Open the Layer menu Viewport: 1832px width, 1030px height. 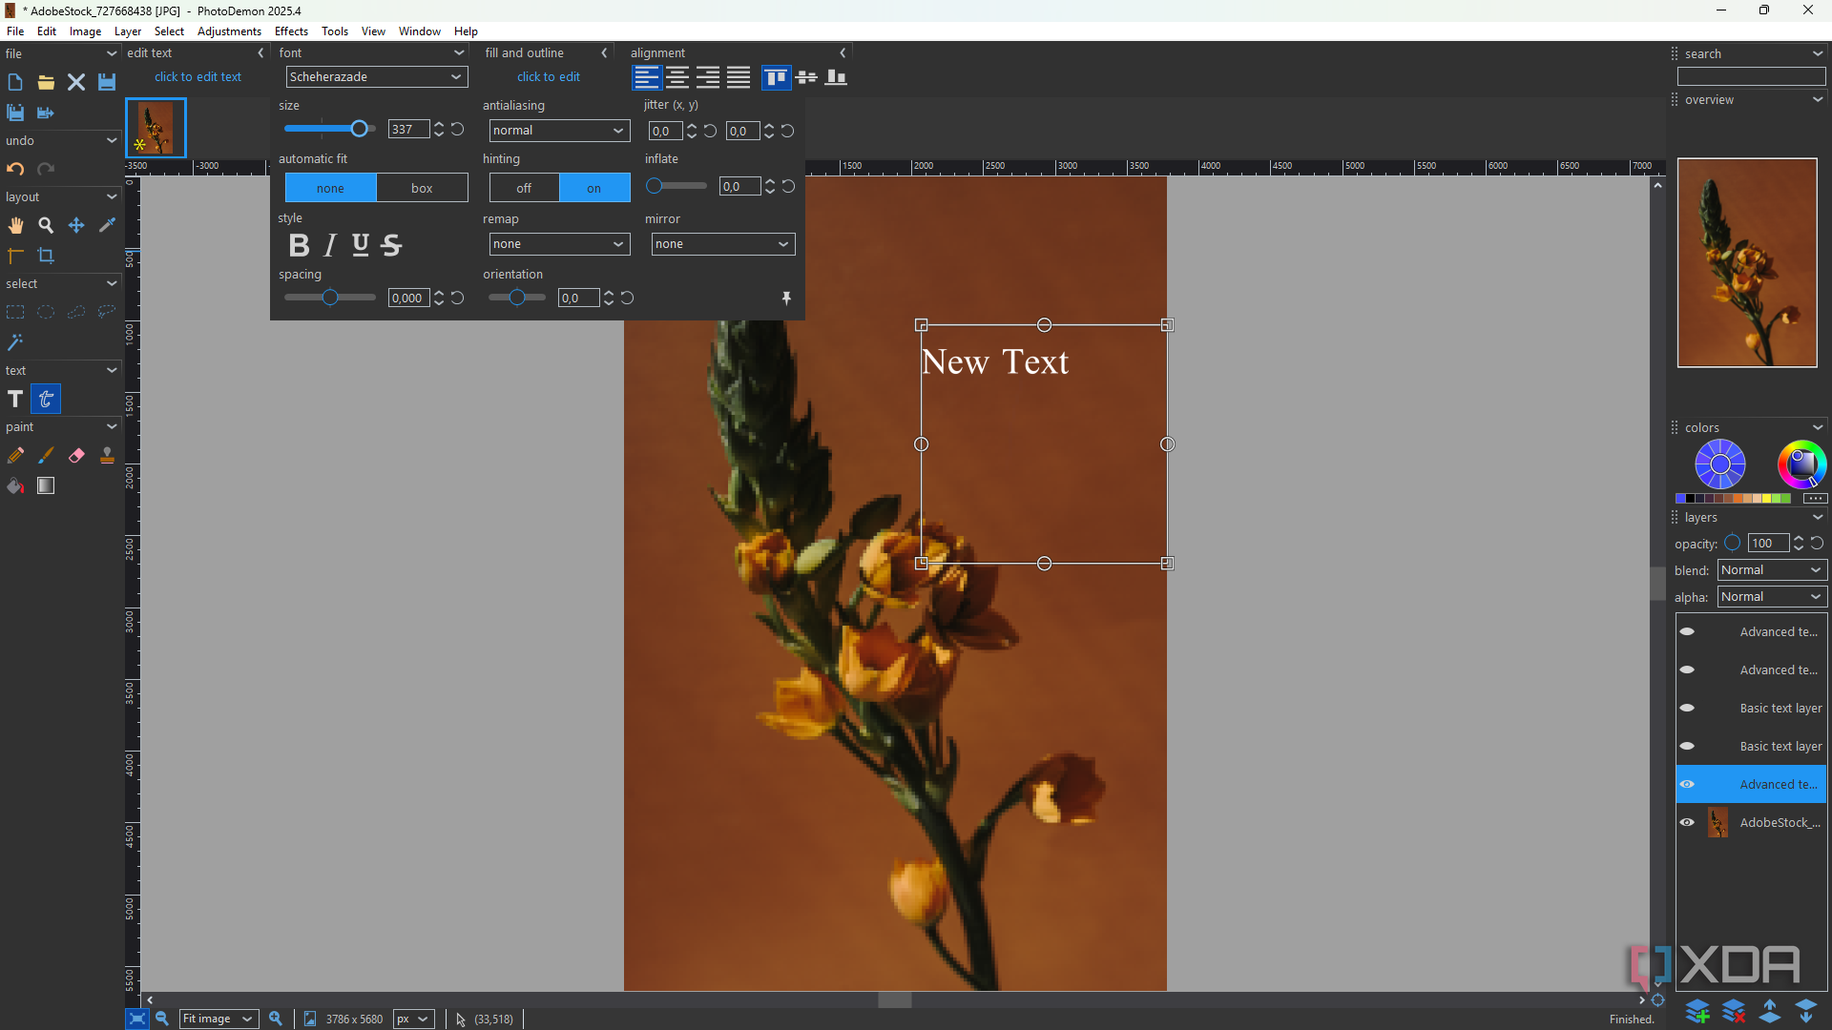point(128,31)
